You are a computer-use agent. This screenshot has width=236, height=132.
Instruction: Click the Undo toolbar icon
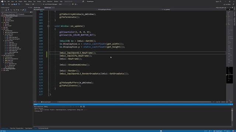(19, 4)
